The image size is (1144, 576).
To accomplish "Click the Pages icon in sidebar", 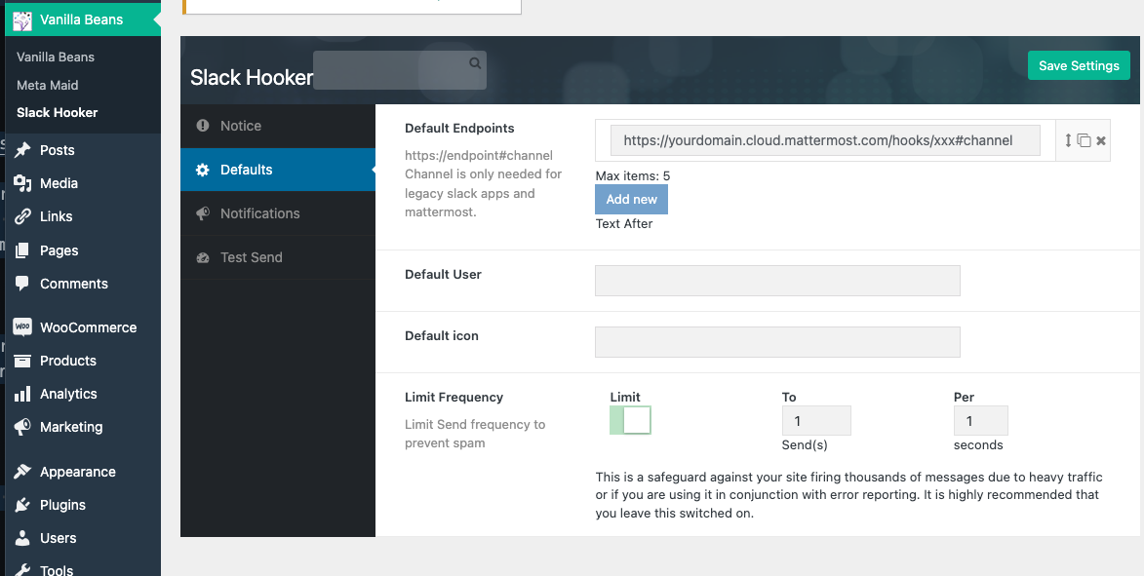I will pyautogui.click(x=22, y=250).
